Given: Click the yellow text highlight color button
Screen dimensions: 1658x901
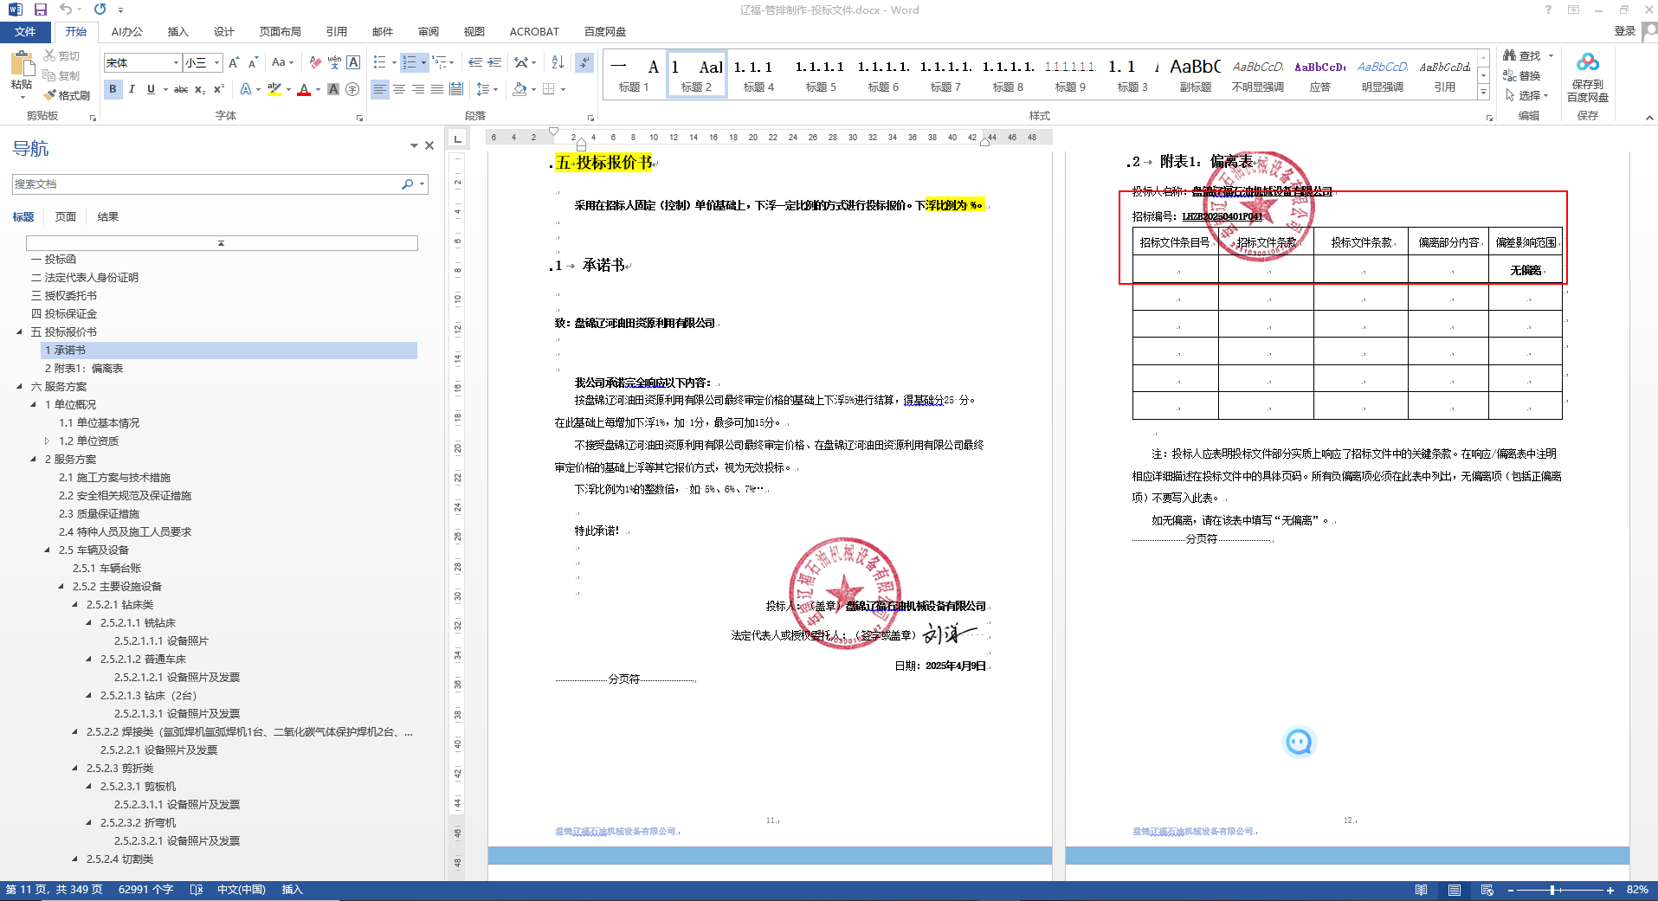Looking at the screenshot, I should 274,89.
